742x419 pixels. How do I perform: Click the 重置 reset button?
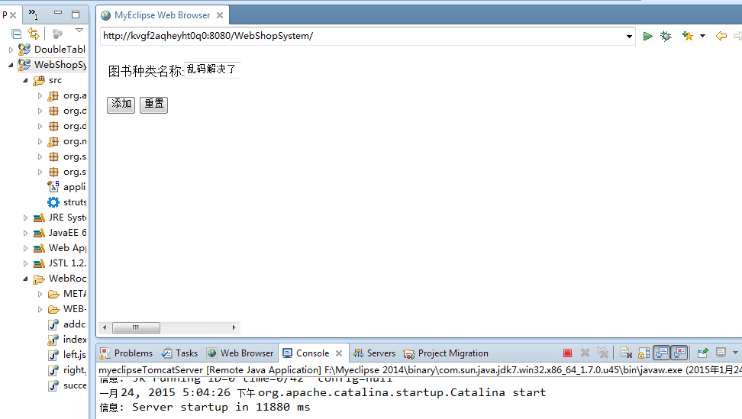coord(153,105)
